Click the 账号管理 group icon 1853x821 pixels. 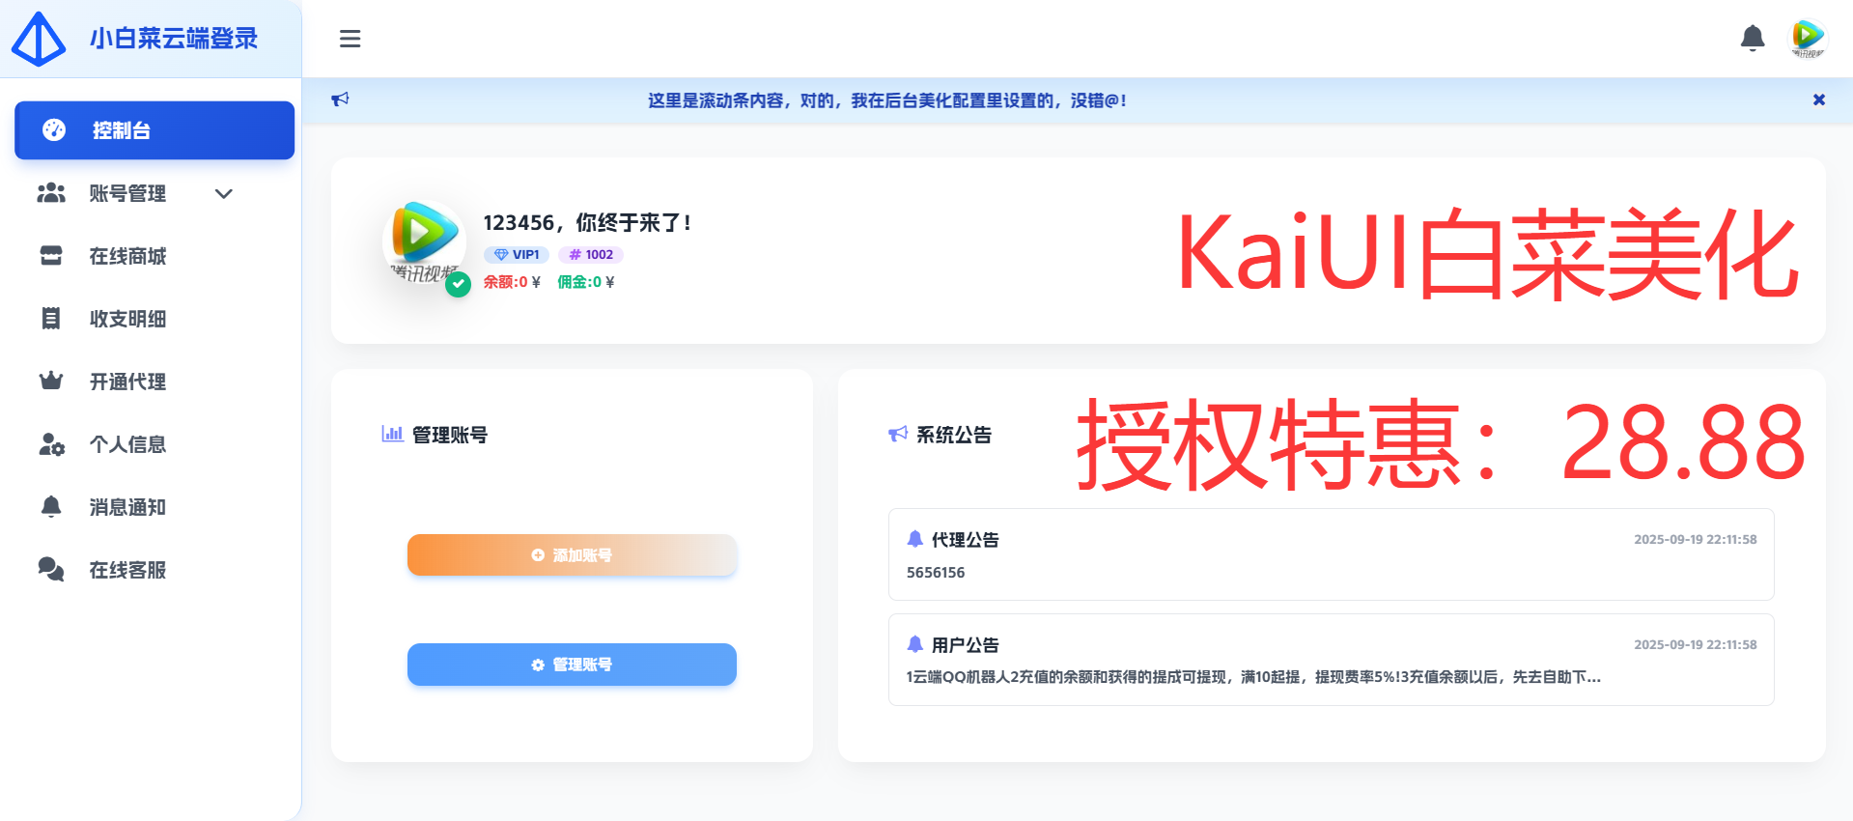(51, 194)
